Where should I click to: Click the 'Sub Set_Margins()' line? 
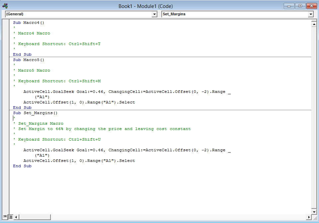35,113
